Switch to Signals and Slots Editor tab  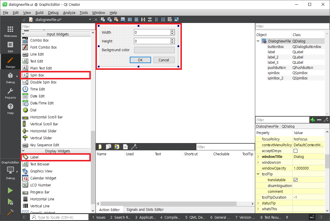pos(145,209)
